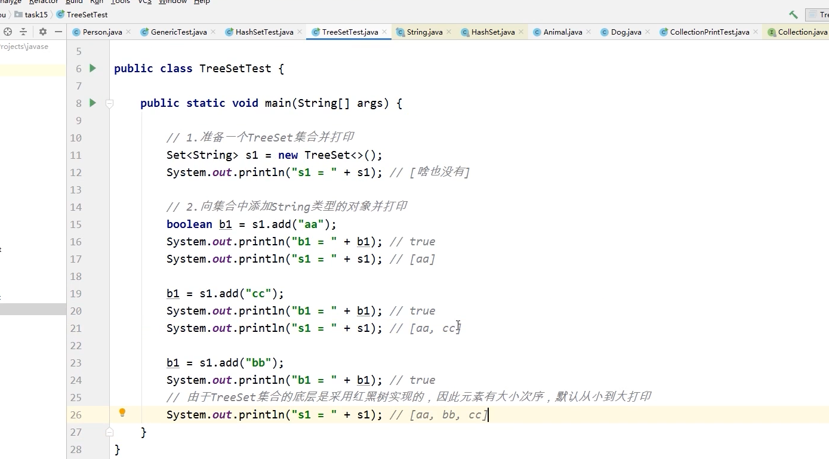829x459 pixels.
Task: Click the green hammer Build Project icon
Action: click(x=793, y=14)
